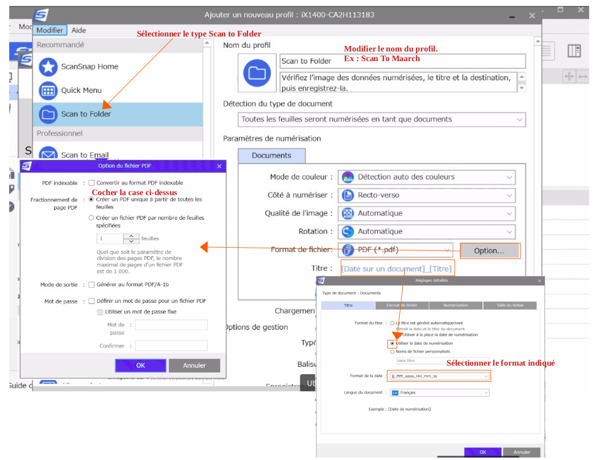Click the sheet count stepper arrows
Screen dimensions: 593x460
[131, 239]
